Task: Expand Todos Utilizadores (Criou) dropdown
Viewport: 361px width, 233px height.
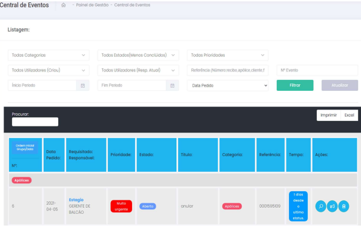Action: (48, 70)
